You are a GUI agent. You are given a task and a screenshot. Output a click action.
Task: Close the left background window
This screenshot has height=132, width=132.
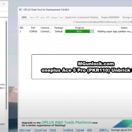[4, 4]
